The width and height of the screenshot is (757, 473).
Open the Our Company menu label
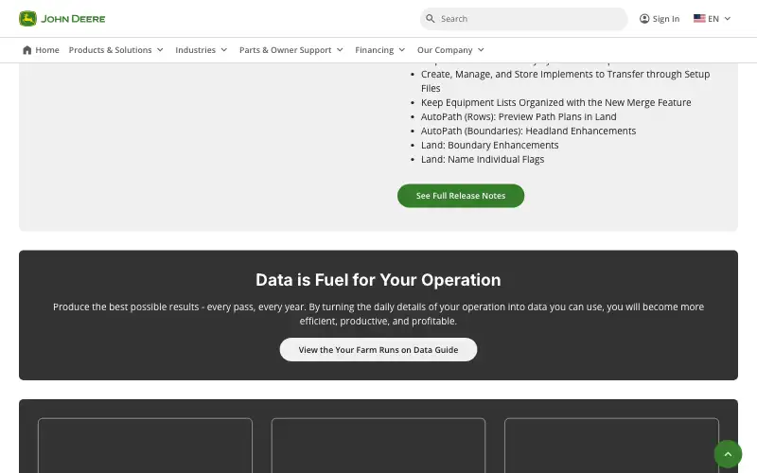pyautogui.click(x=445, y=50)
